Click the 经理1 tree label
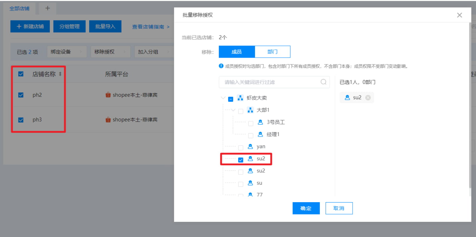The width and height of the screenshot is (476, 237). pos(273,134)
